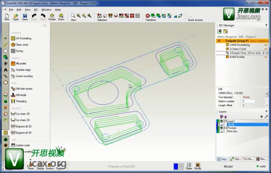Save the project with the Save icon
This screenshot has height=173, width=271.
click(x=25, y=17)
